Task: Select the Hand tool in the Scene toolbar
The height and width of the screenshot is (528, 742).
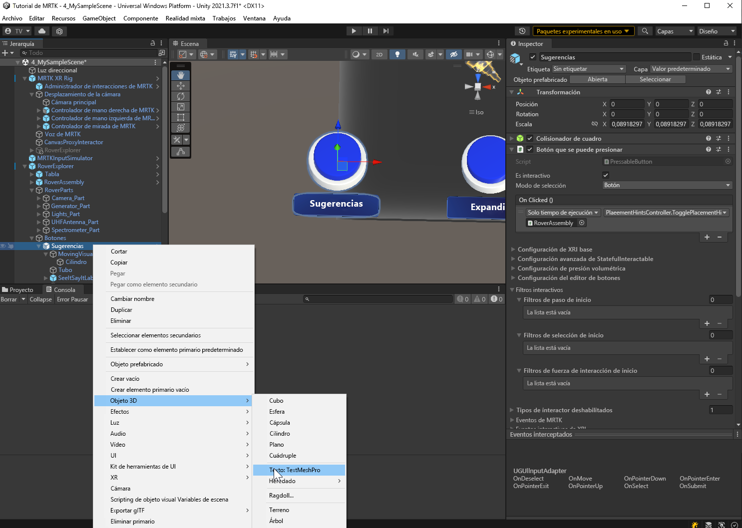Action: click(x=180, y=75)
